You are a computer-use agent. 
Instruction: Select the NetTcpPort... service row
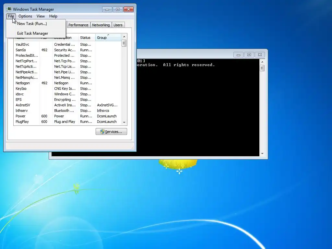(x=67, y=61)
